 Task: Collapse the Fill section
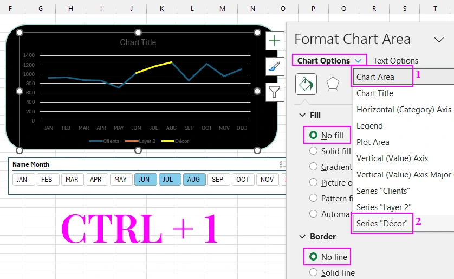tap(302, 115)
